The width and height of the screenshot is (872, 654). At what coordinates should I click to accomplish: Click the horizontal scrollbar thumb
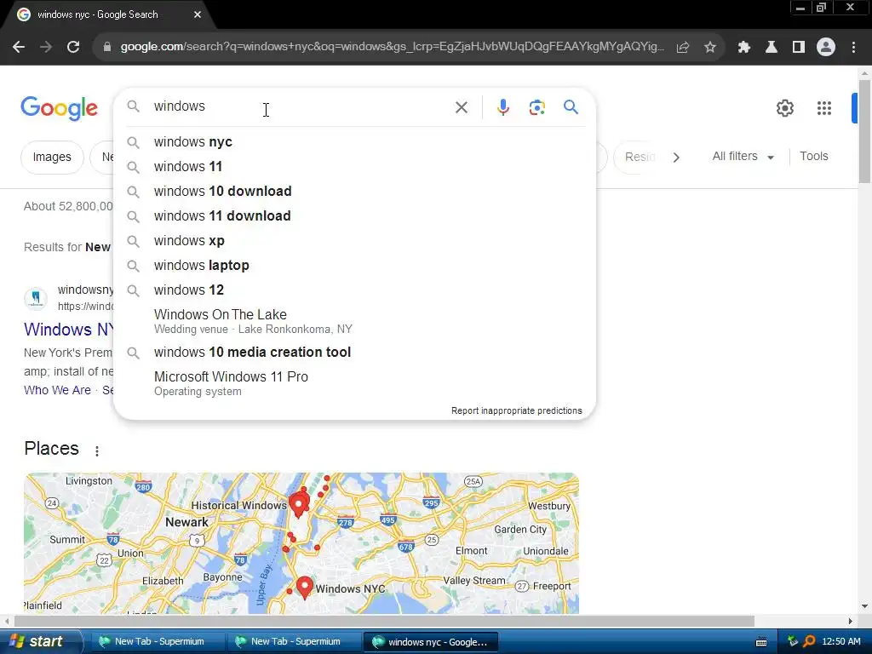(x=384, y=621)
